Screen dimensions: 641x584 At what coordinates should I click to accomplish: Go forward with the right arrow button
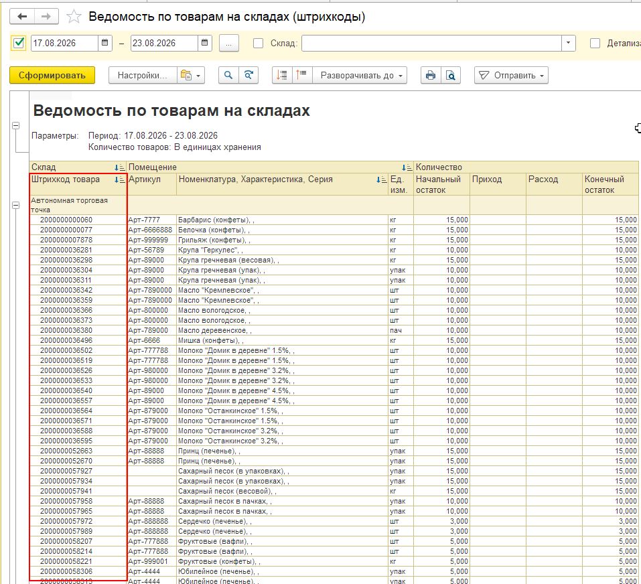[46, 16]
